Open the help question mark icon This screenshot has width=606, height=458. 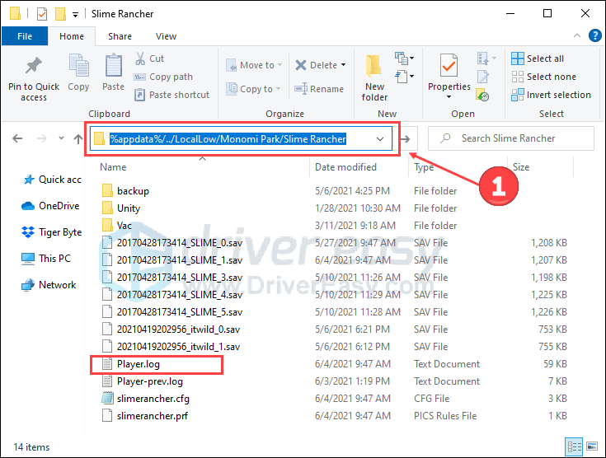594,36
